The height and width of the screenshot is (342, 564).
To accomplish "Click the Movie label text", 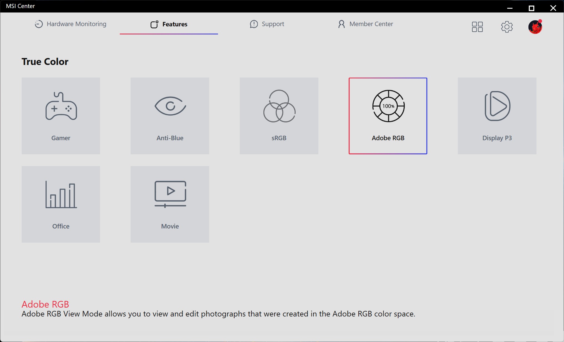I will coord(170,226).
